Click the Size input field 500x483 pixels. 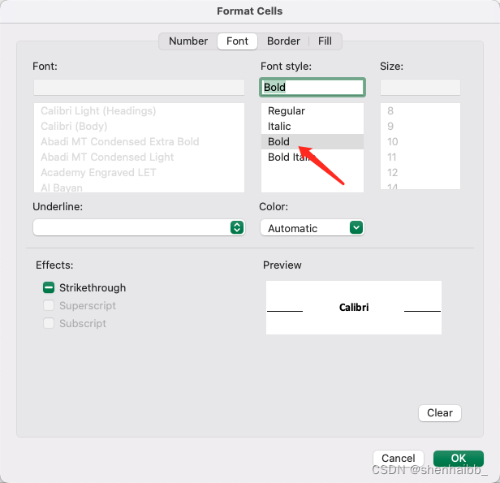420,87
